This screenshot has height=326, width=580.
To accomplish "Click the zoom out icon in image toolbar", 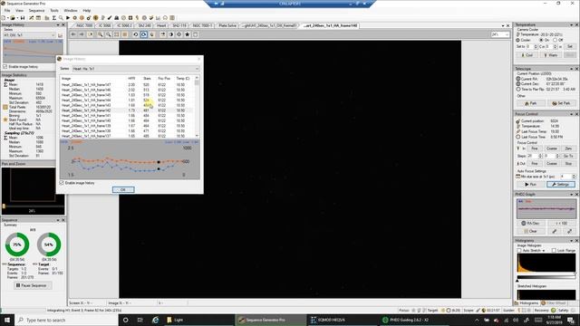I will pyautogui.click(x=109, y=34).
